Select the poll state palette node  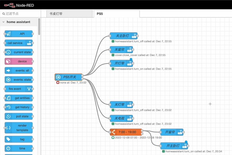18,116
